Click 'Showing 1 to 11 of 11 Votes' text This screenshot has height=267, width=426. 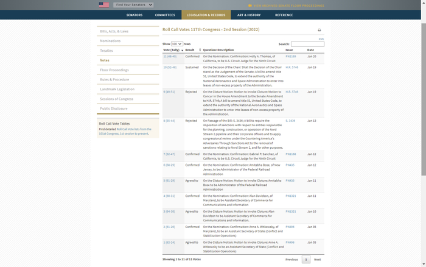[x=181, y=259]
